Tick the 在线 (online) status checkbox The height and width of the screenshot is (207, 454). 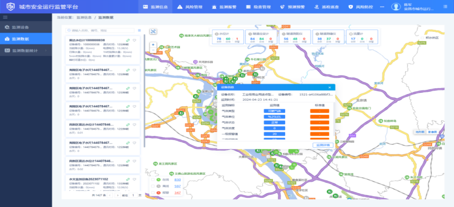[x=153, y=180]
